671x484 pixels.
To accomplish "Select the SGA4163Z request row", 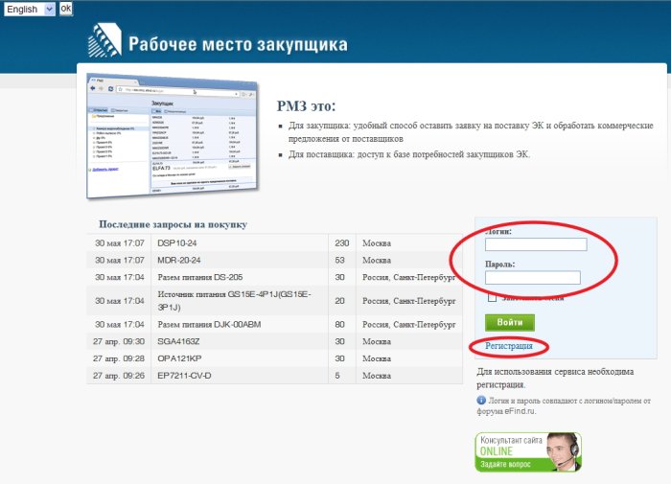I will (x=182, y=341).
